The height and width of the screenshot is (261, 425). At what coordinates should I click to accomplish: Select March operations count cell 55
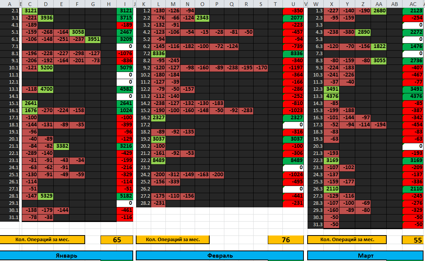[413, 240]
